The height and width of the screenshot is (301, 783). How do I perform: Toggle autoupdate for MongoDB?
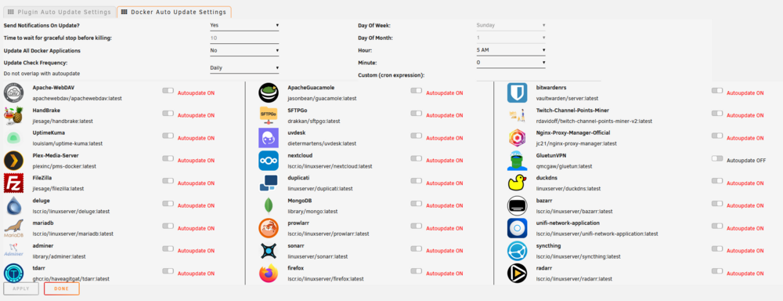416,204
